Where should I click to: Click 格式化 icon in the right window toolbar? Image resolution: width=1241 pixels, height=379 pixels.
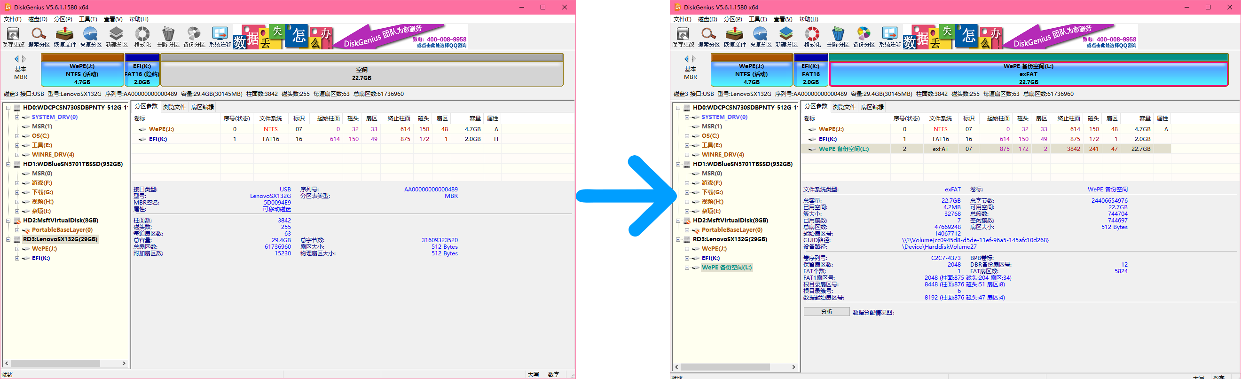click(x=812, y=37)
